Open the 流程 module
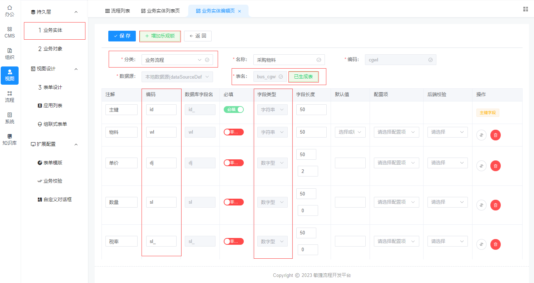 (10, 96)
